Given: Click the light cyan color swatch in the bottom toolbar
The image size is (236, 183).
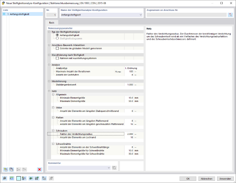Looking at the screenshot, I should coord(19,178).
